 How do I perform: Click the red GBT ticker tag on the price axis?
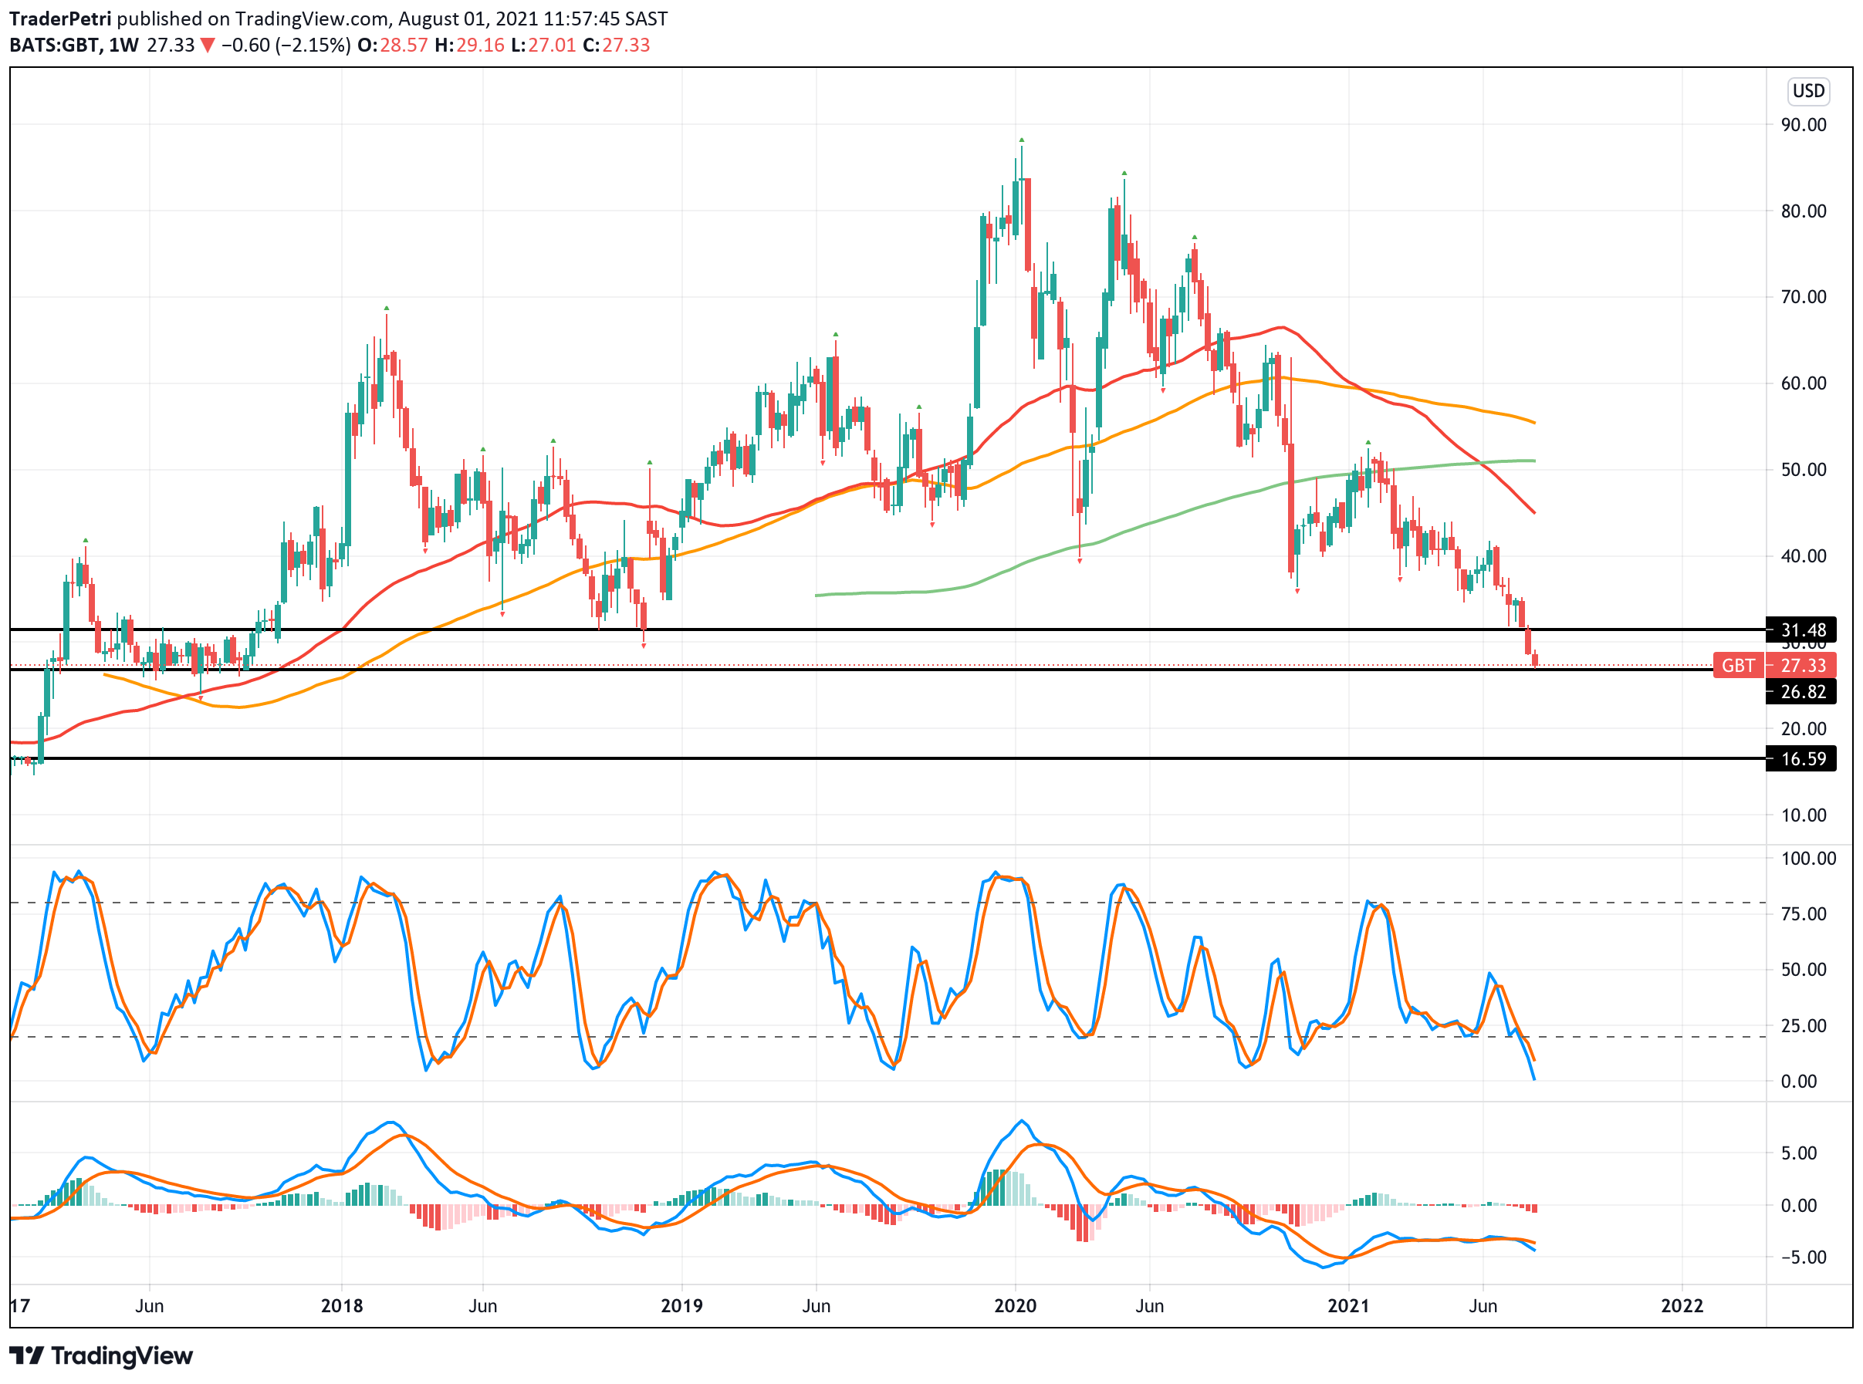pos(1737,665)
